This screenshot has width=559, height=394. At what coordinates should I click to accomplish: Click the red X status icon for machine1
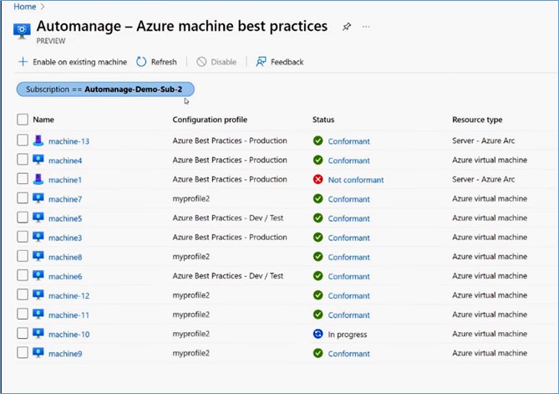318,179
